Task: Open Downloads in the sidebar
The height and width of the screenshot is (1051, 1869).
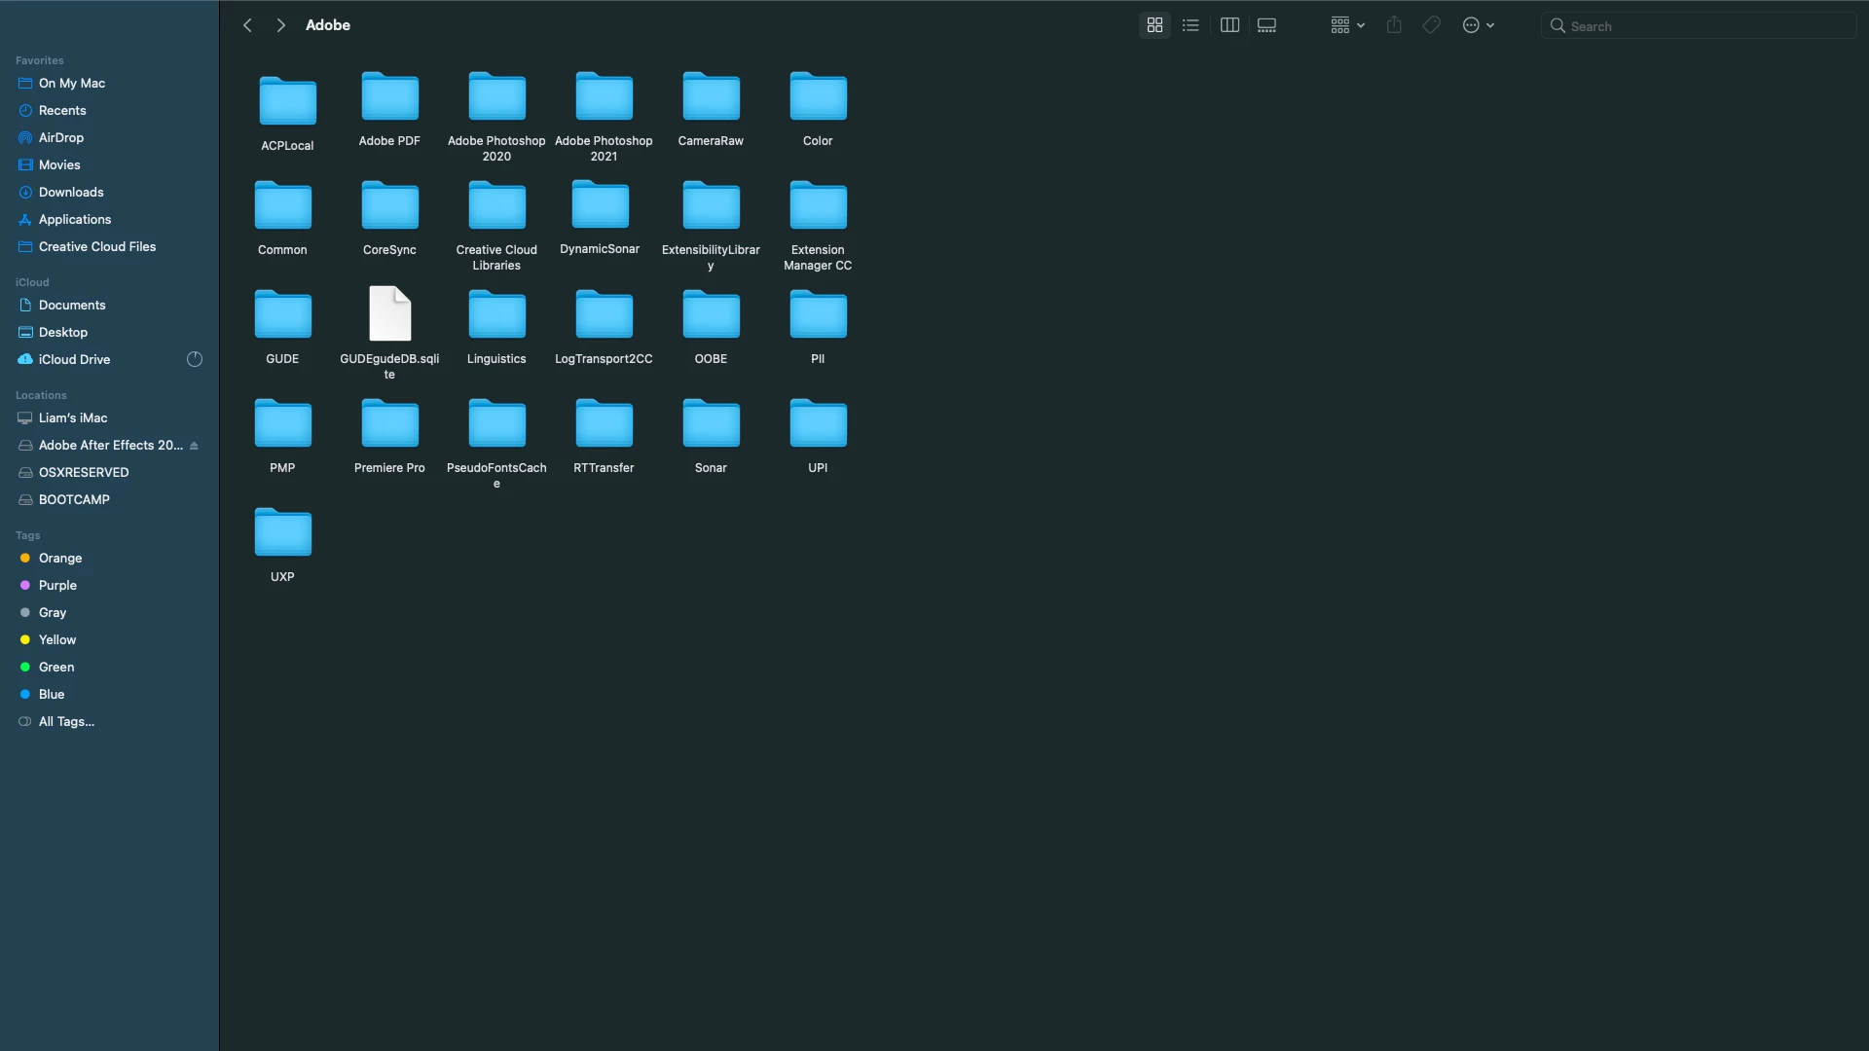Action: [x=71, y=192]
